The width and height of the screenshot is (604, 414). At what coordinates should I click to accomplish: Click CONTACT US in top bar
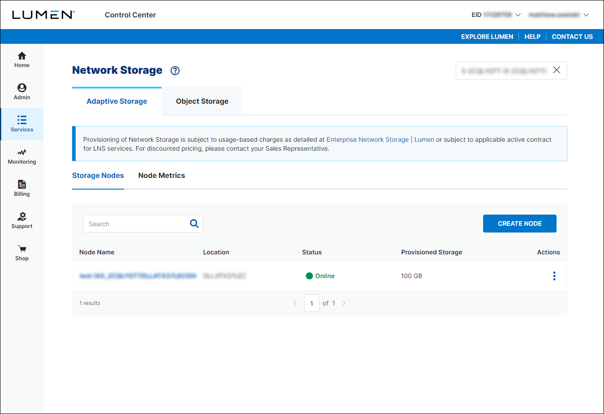(x=572, y=37)
